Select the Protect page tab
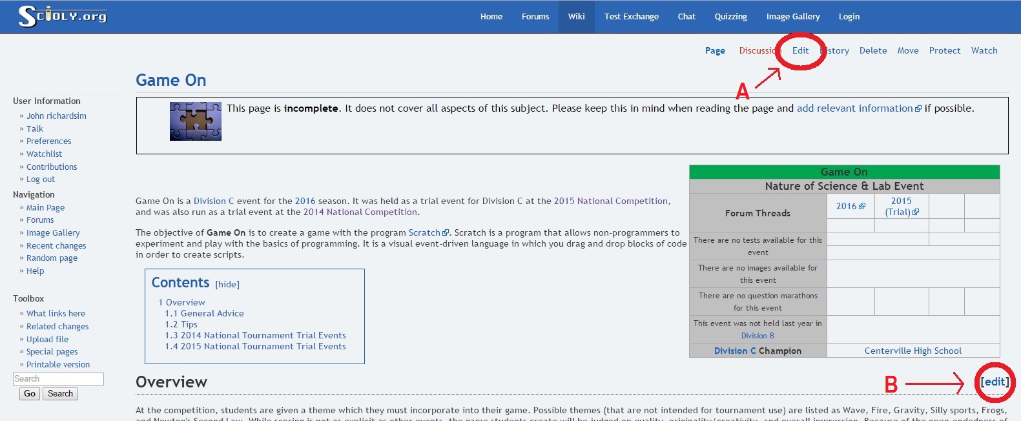1021x421 pixels. 944,50
